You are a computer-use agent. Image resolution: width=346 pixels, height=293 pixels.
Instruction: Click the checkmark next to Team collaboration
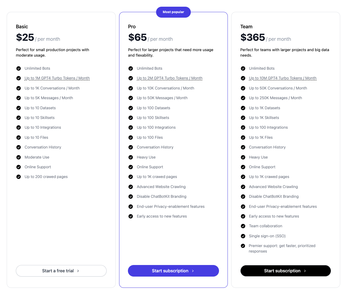243,226
